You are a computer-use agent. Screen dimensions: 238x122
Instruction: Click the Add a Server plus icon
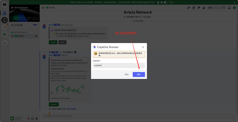click(5, 27)
